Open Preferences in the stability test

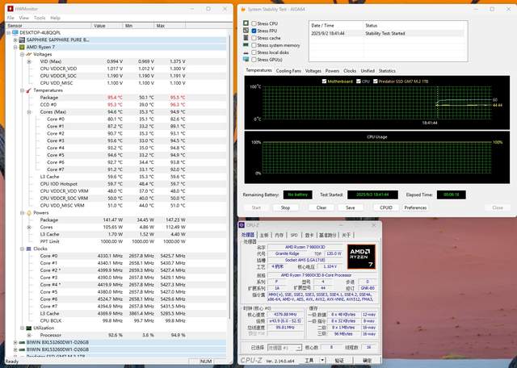[415, 207]
